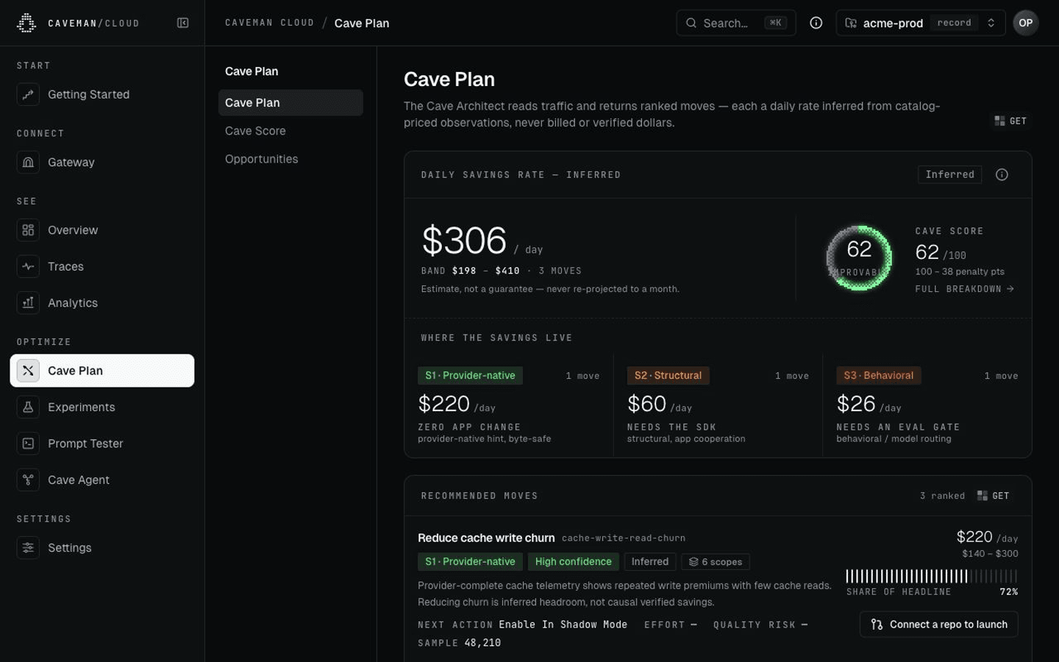This screenshot has width=1059, height=662.
Task: Click GET button in Recommended Moves header
Action: click(x=993, y=496)
